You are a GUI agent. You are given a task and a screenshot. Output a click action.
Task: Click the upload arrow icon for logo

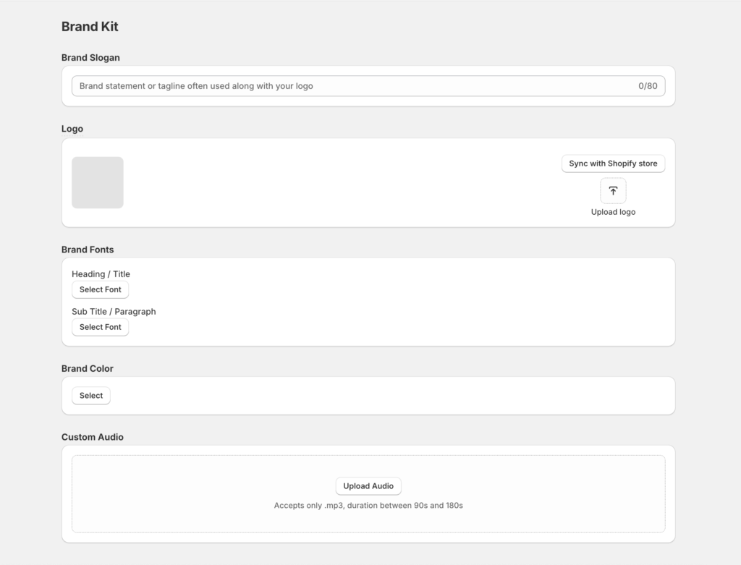613,191
